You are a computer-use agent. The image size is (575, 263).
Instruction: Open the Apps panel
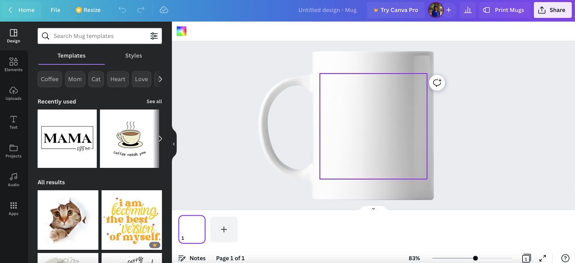click(14, 208)
